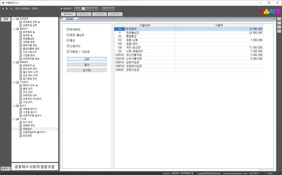Click the 초기화 button
Viewport: 282px width, 175px height.
tap(87, 70)
